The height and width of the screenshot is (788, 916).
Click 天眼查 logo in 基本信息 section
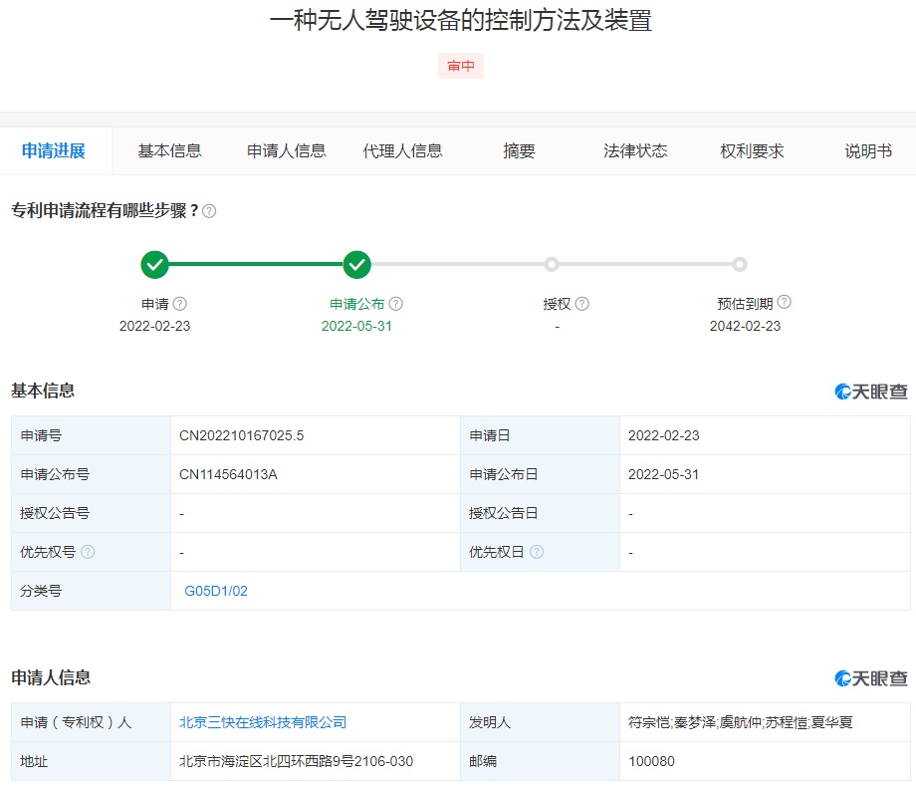(871, 392)
